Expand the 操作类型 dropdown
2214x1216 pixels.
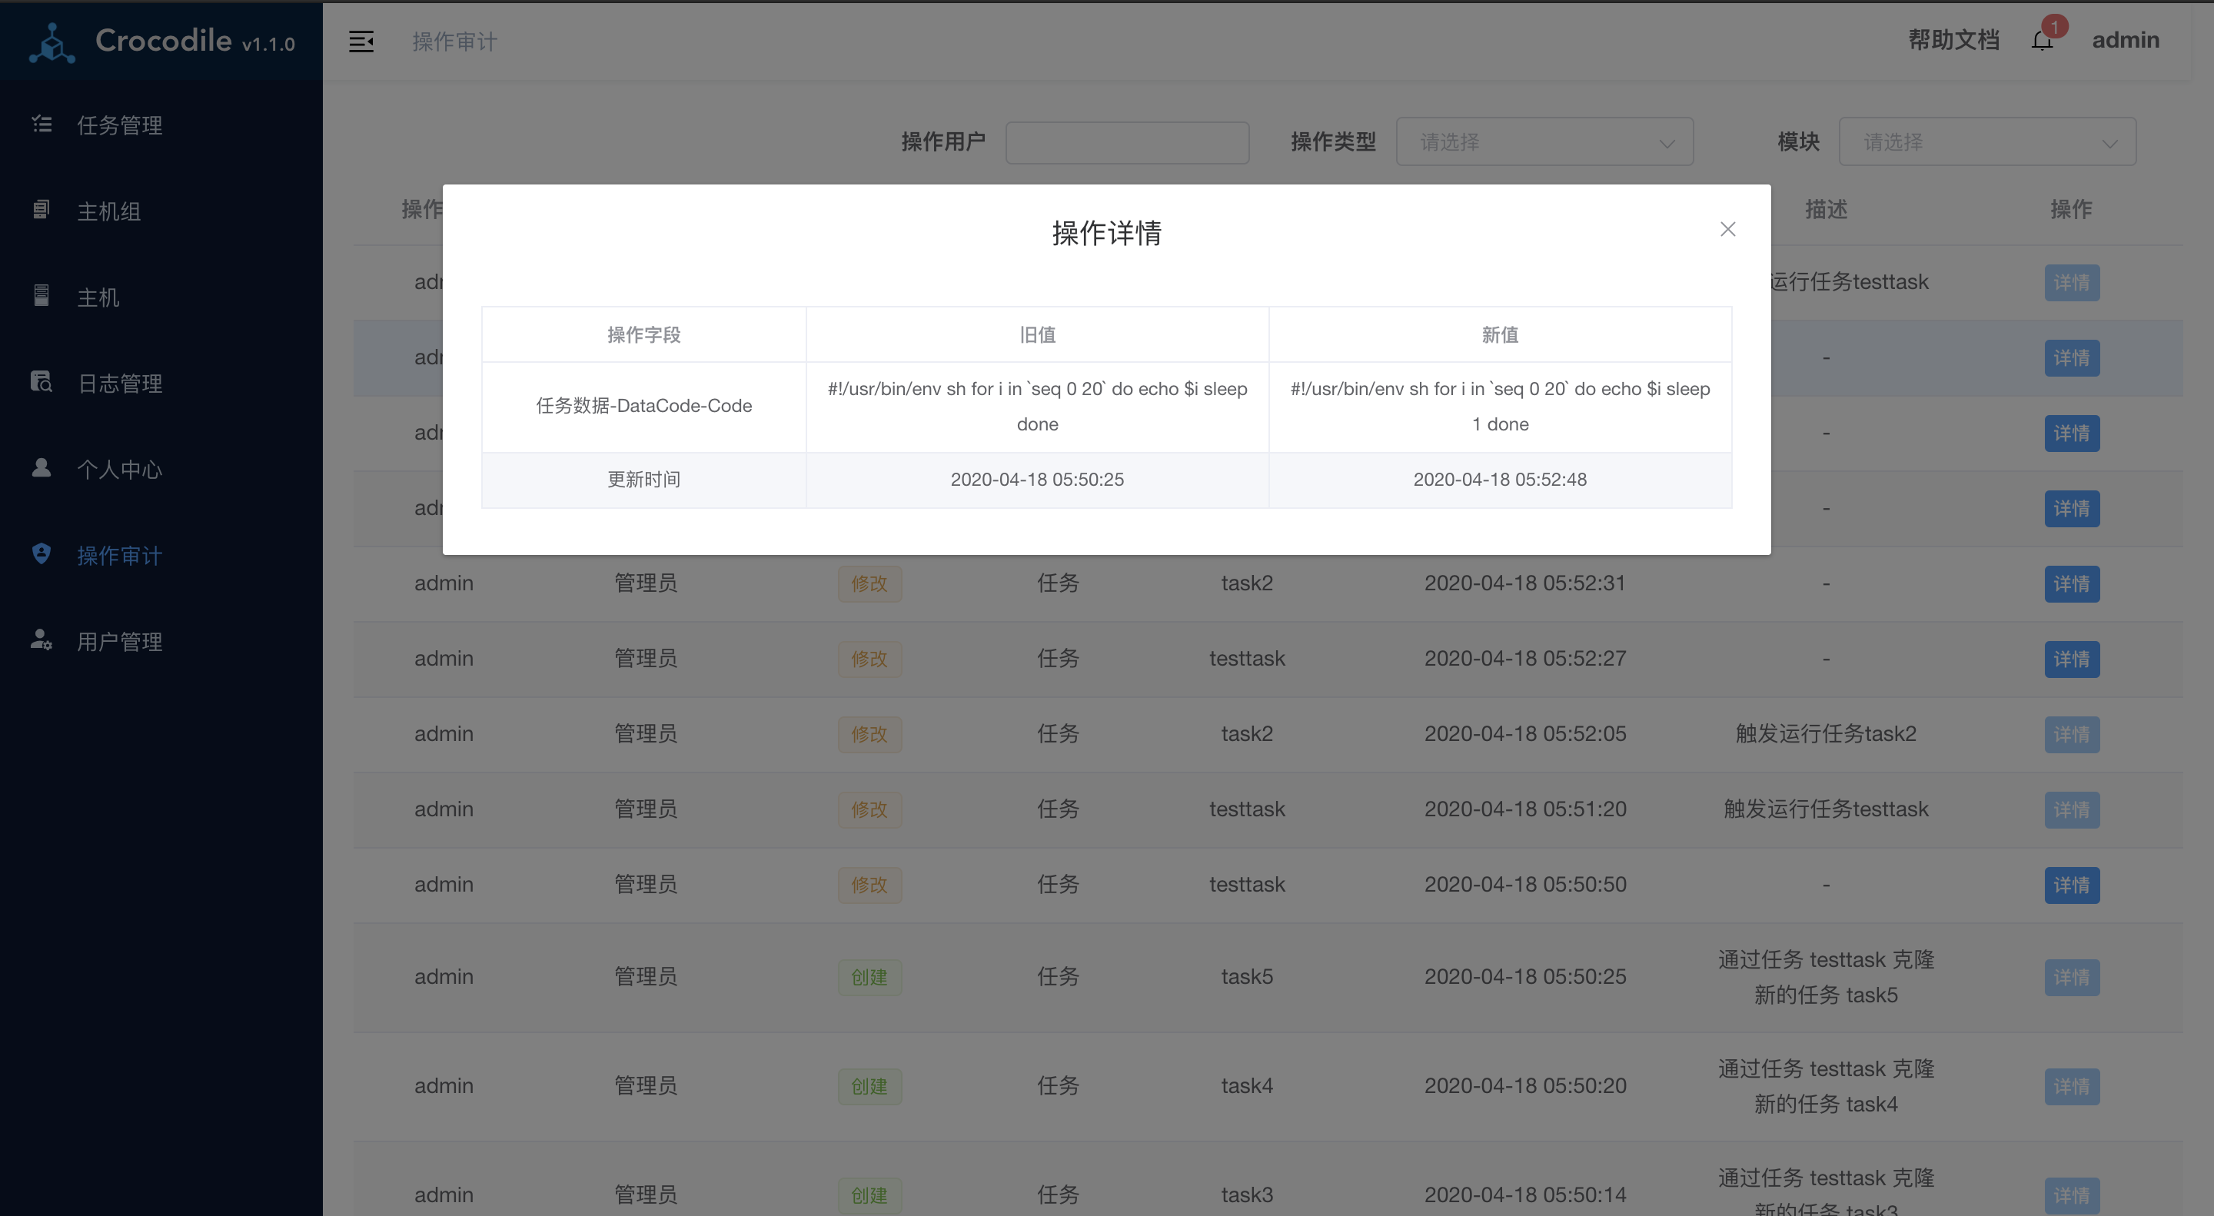tap(1544, 141)
